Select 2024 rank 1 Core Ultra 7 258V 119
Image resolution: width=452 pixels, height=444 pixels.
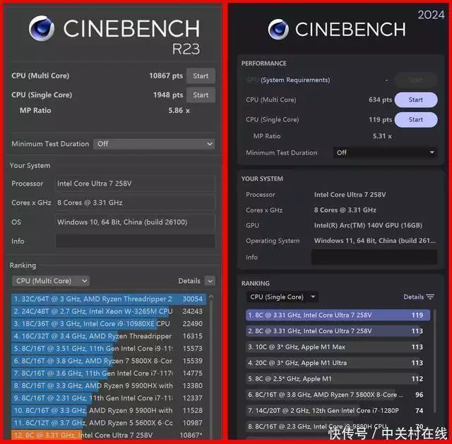(338, 316)
